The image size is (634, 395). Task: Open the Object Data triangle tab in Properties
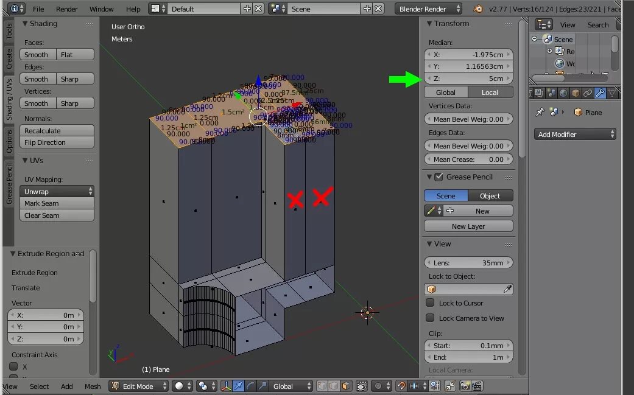(612, 93)
